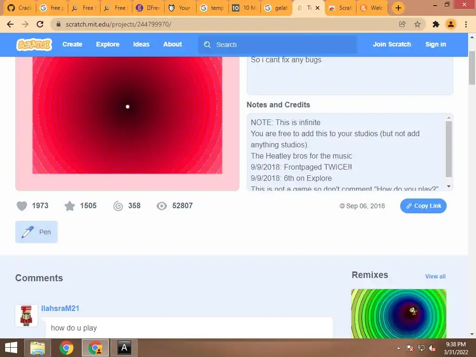This screenshot has width=476, height=357.
Task: Open File Explorer from taskbar
Action: pyautogui.click(x=37, y=348)
